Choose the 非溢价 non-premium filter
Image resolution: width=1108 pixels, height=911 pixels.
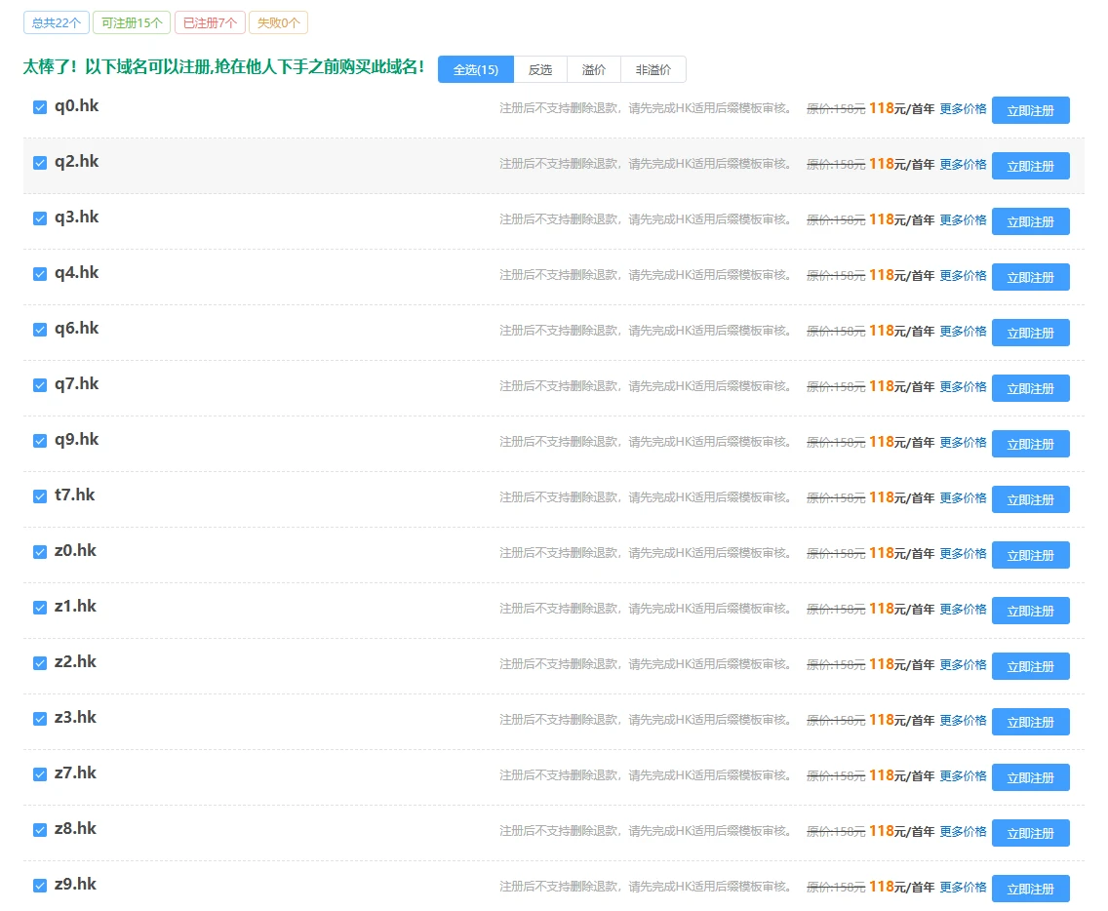tap(653, 70)
